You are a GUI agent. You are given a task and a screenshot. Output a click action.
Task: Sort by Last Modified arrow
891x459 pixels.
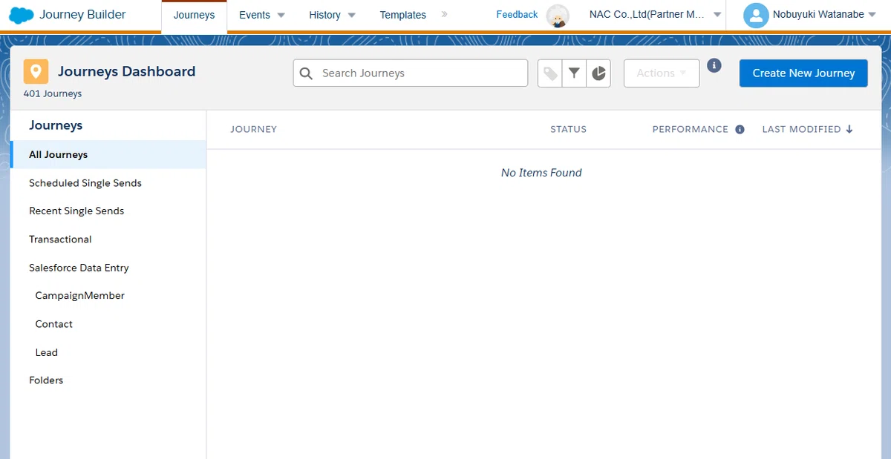click(849, 129)
